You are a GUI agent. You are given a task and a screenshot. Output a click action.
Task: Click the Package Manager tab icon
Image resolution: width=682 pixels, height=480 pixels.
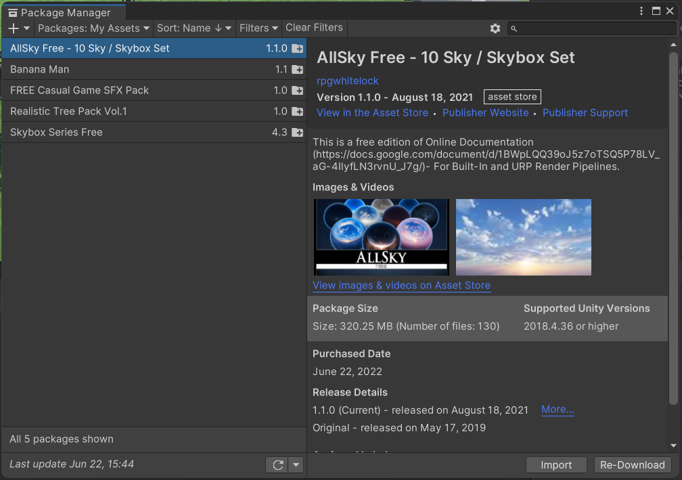[13, 13]
